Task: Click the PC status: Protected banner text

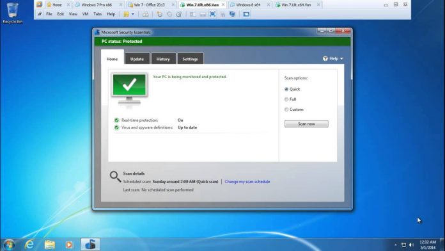Action: coord(121,41)
